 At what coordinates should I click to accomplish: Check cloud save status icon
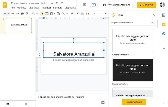click(x=62, y=3)
